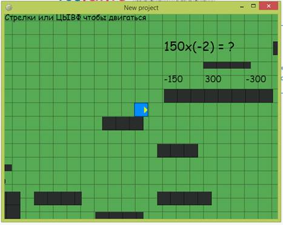283x225 pixels.
Task: Click the application icon in title bar
Action: pos(8,8)
